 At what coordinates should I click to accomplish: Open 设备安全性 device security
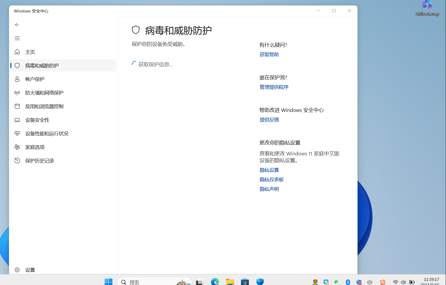(x=37, y=120)
